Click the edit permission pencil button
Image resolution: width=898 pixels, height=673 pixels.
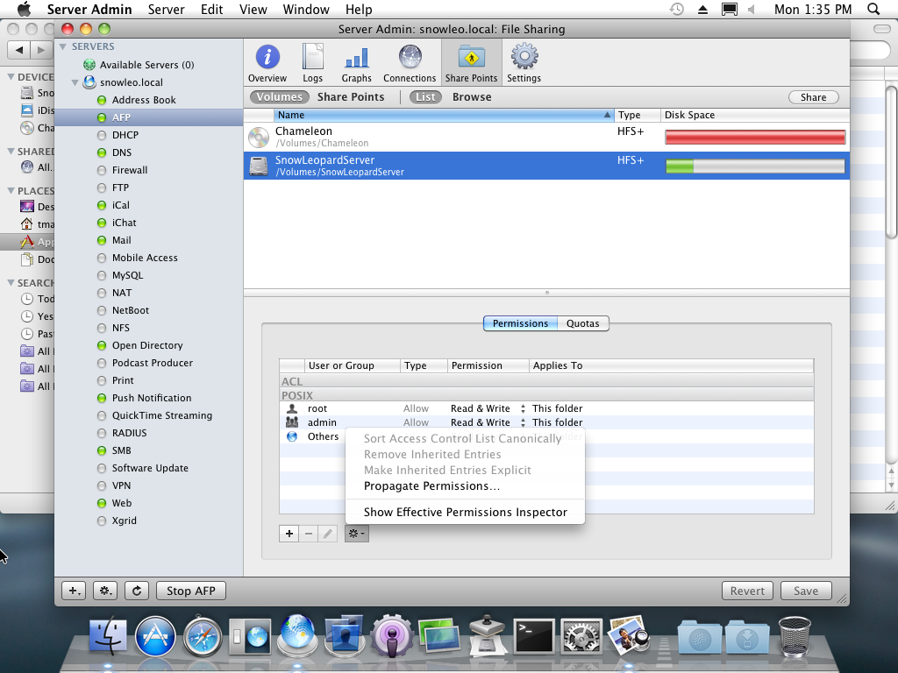(x=328, y=534)
